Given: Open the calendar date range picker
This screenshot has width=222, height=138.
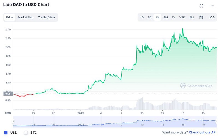Looking at the screenshot, I should click(x=201, y=17).
